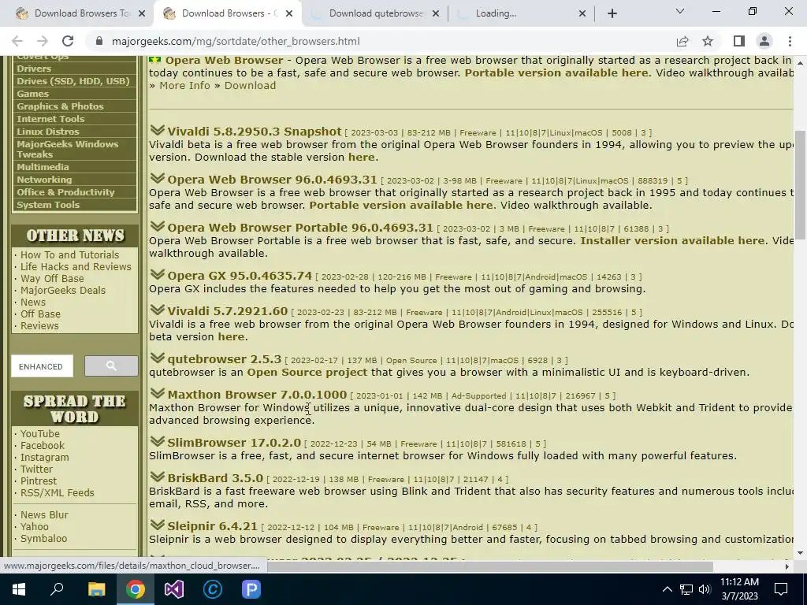Open the RSS/XML Feeds link
807x605 pixels.
point(57,493)
